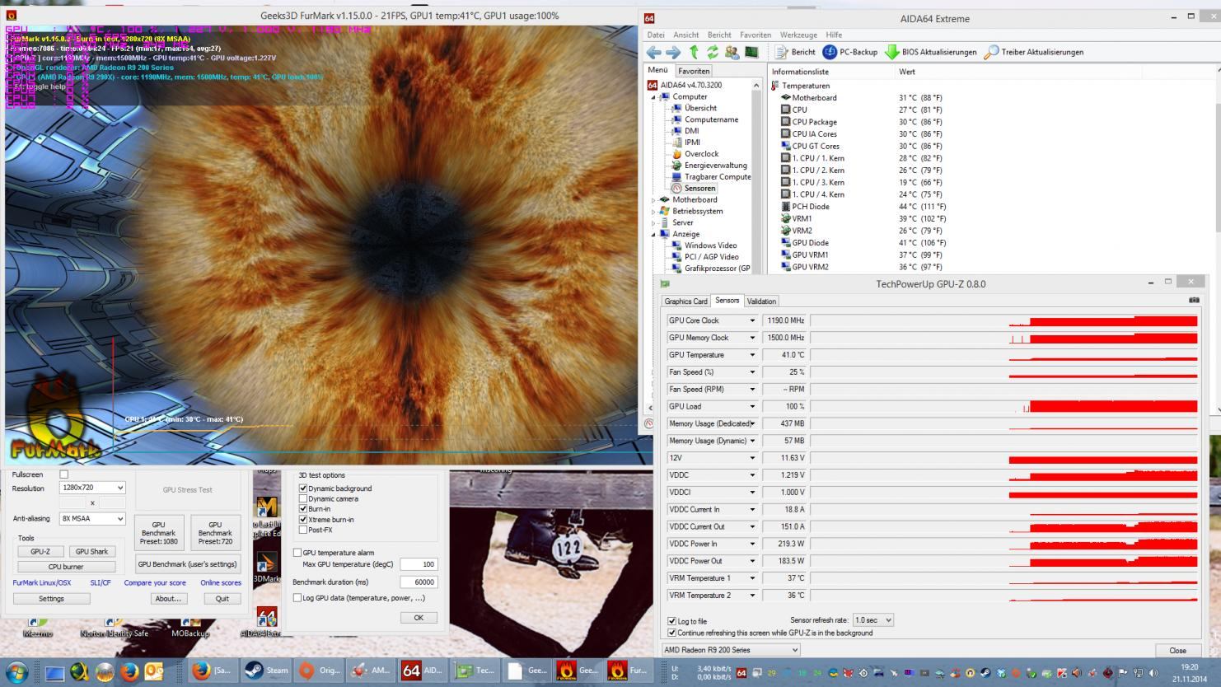Open GPU Core Clock sensor dropdown arrow
Image resolution: width=1221 pixels, height=687 pixels.
click(x=751, y=320)
